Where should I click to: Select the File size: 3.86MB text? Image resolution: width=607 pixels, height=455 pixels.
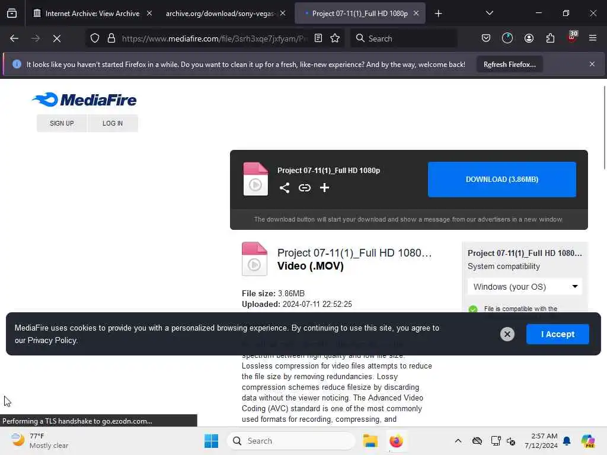click(x=273, y=293)
